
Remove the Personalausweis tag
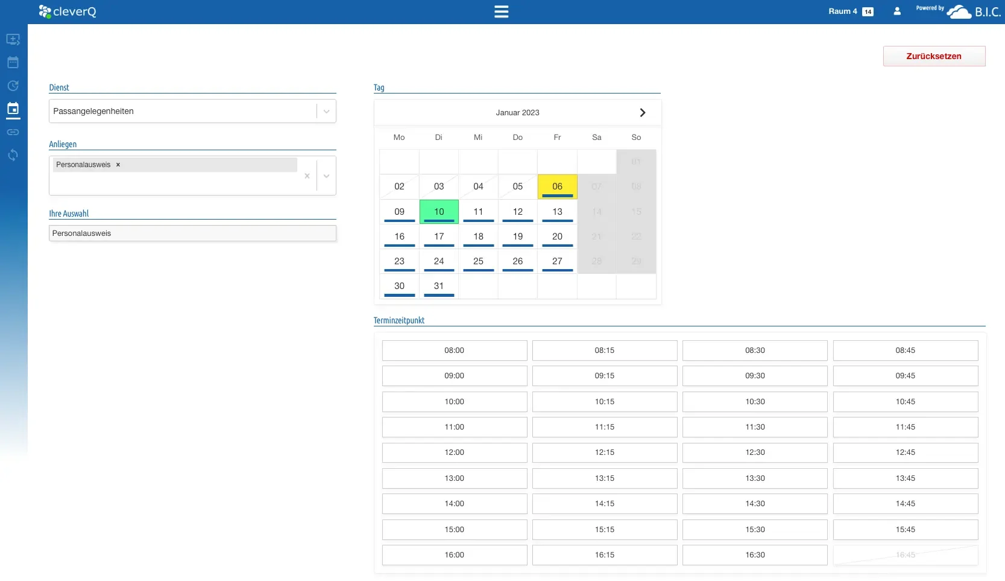118,165
